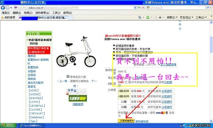The image size is (213, 128).
Task: Switch to Yahoo!奇摩購物中心 taskbar item
Action: (31, 126)
